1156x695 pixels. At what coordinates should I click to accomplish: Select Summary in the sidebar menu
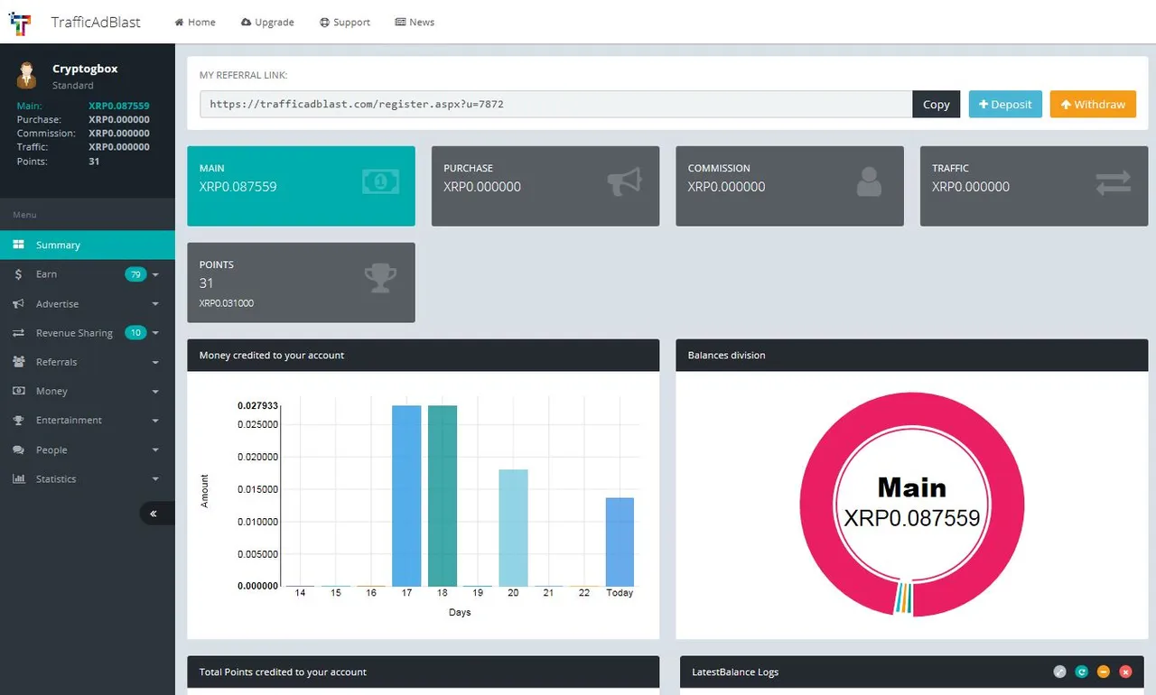click(x=88, y=245)
